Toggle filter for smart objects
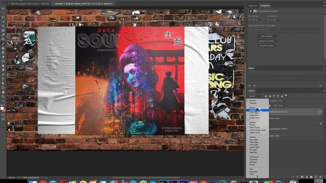 click(282, 96)
